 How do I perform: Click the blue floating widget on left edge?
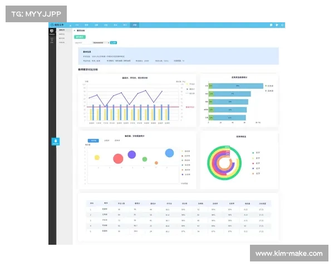[55, 141]
